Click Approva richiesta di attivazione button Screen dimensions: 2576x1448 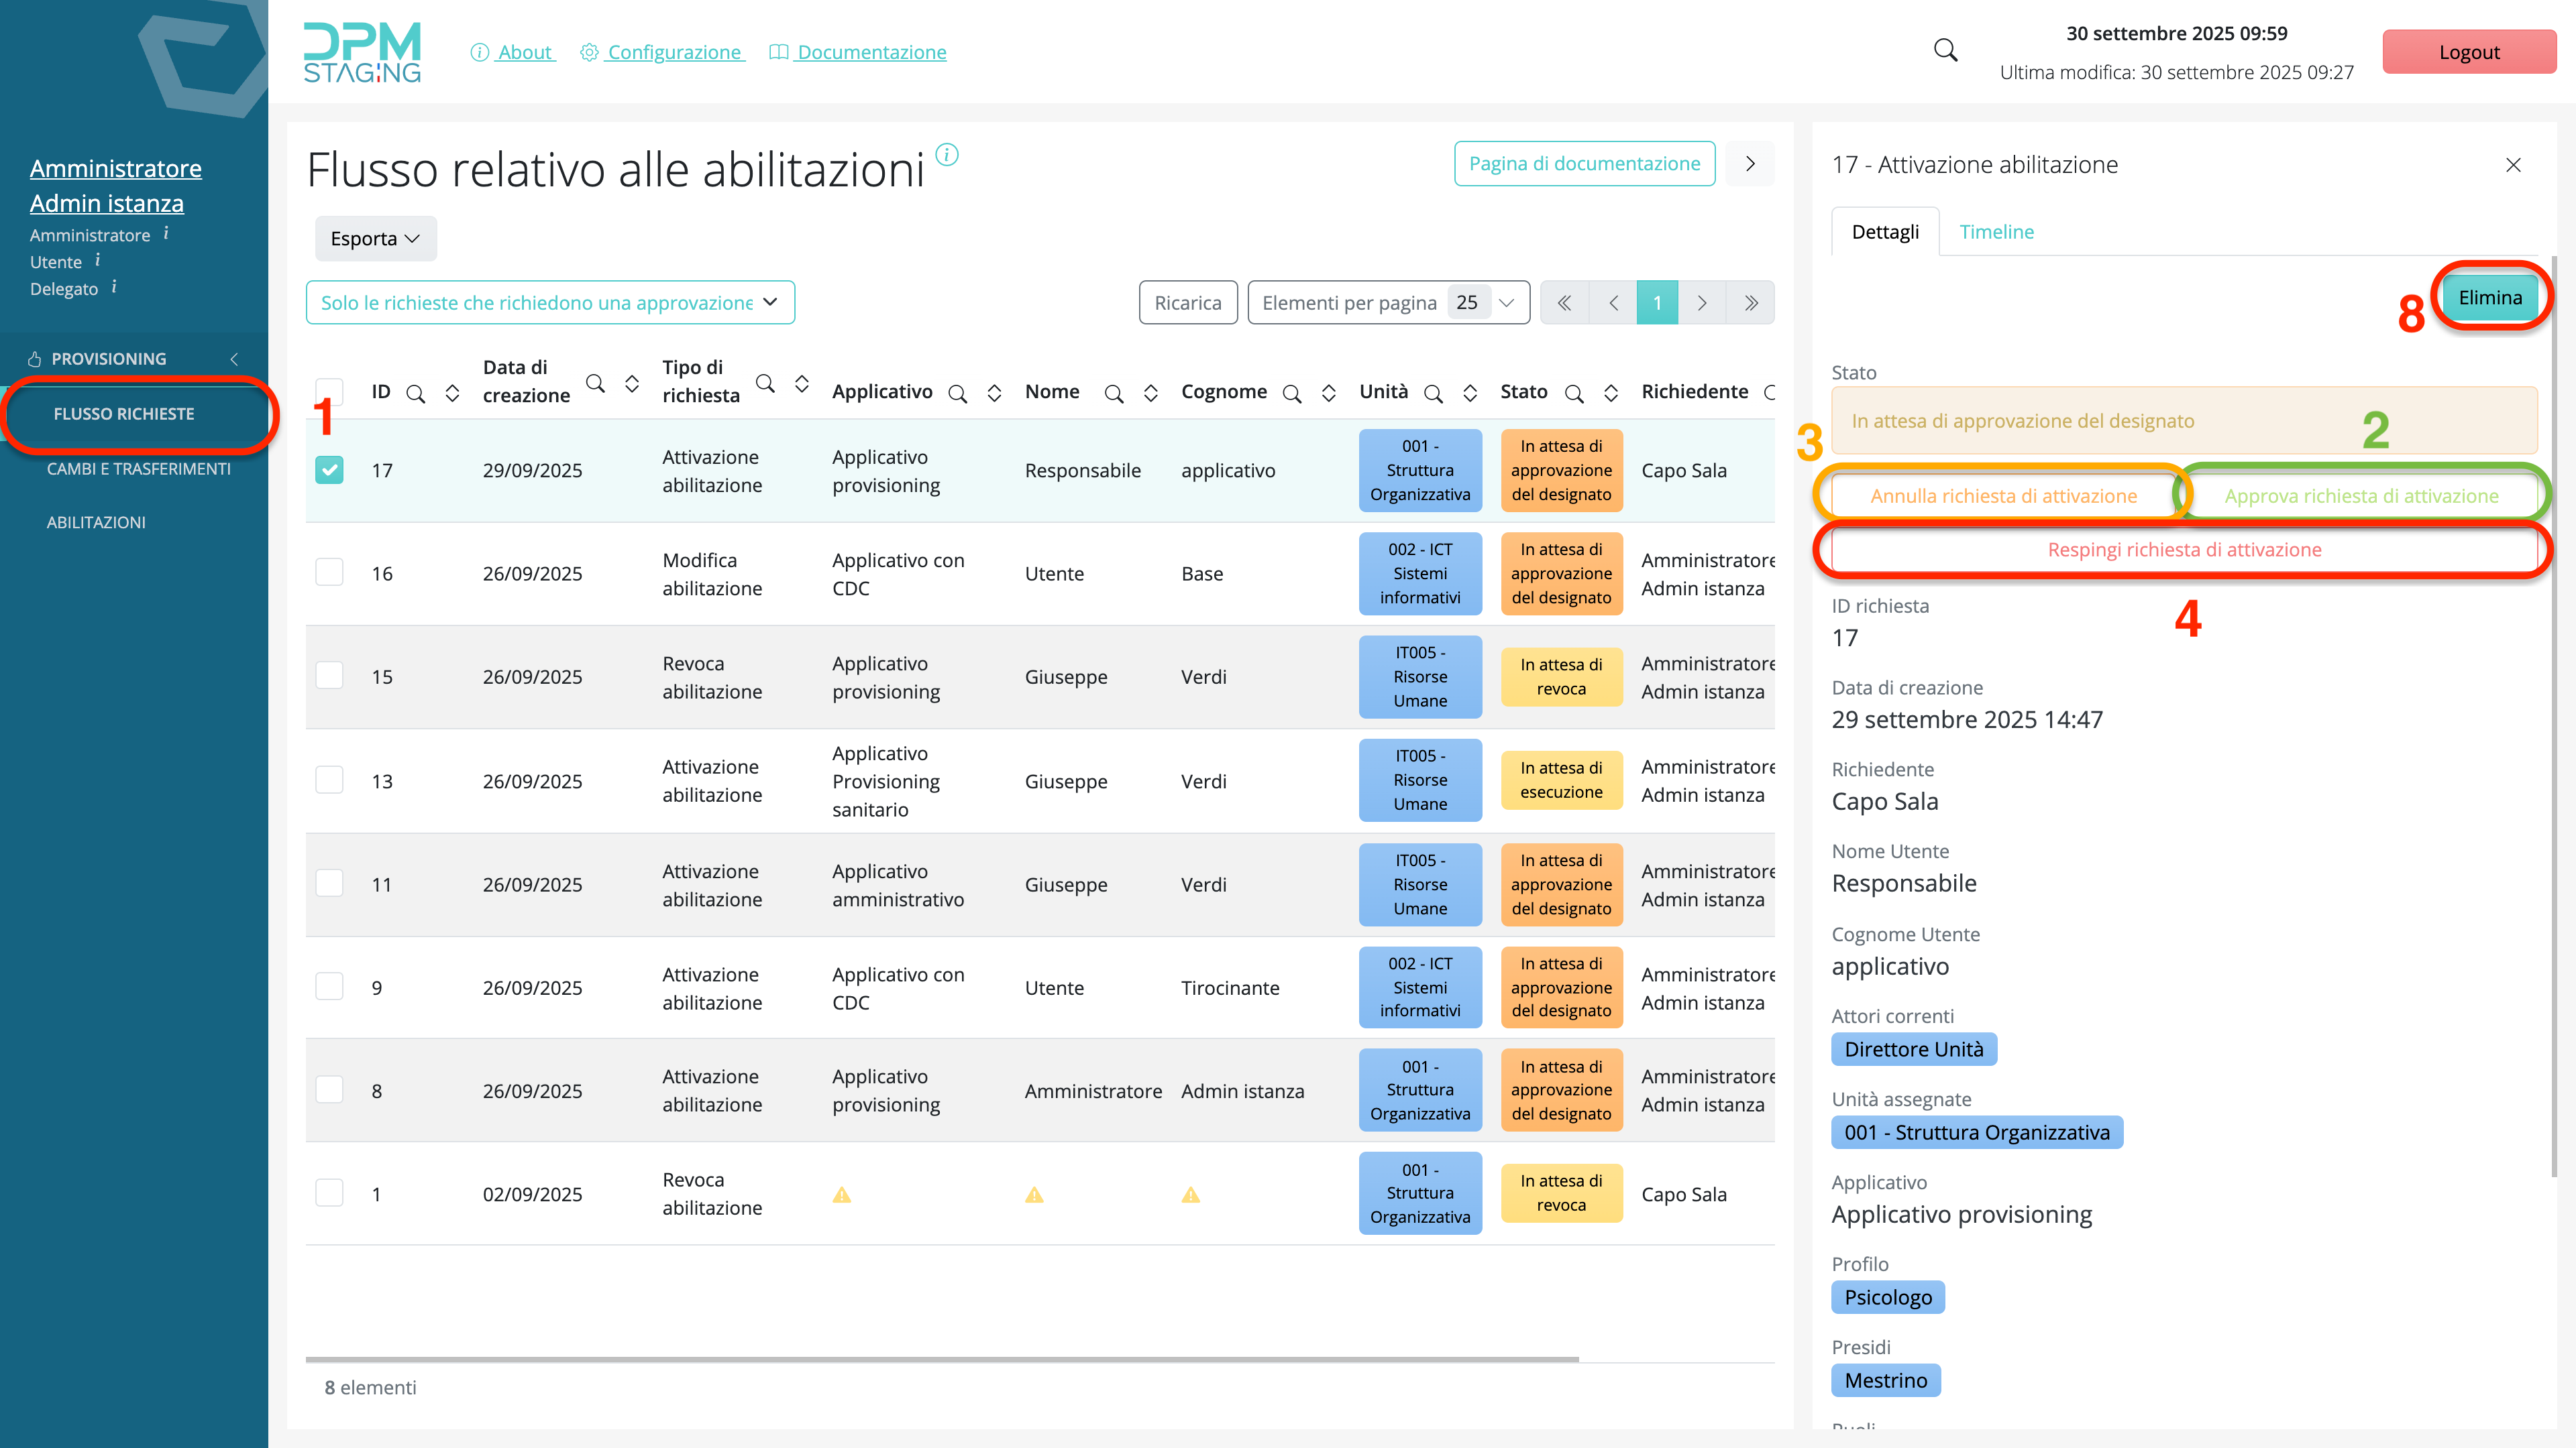pyautogui.click(x=2361, y=495)
